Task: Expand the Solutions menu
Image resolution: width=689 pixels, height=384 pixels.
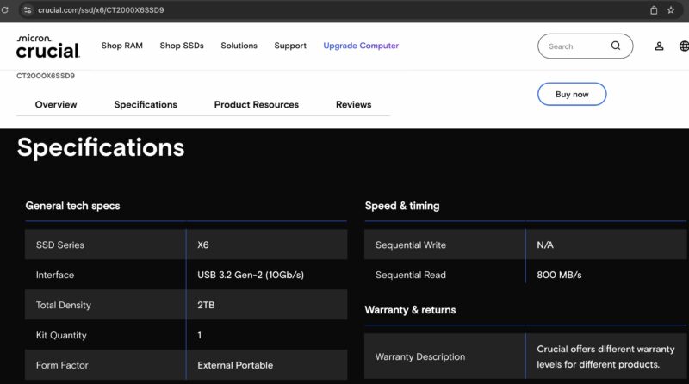Action: tap(239, 46)
